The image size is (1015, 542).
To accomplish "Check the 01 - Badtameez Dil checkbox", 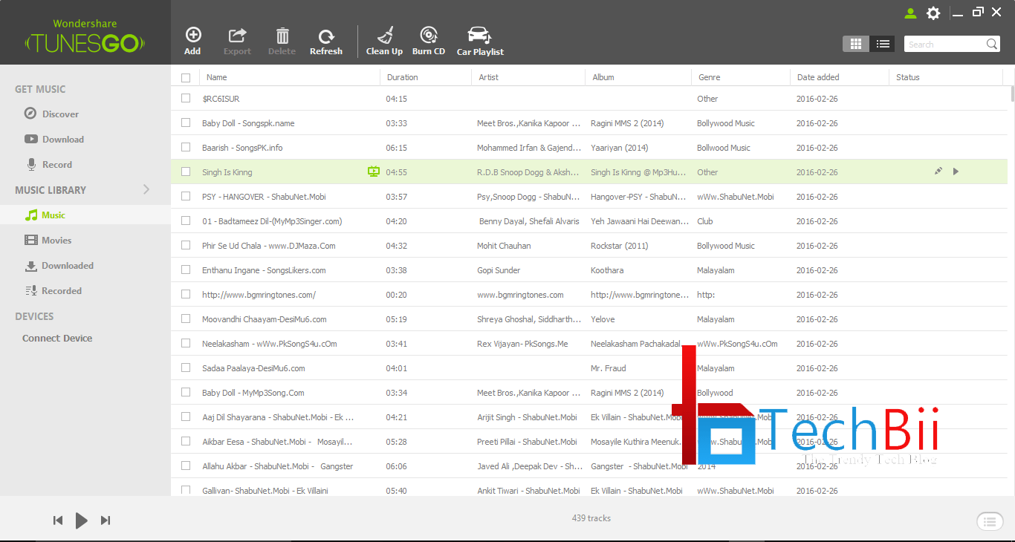I will [186, 221].
